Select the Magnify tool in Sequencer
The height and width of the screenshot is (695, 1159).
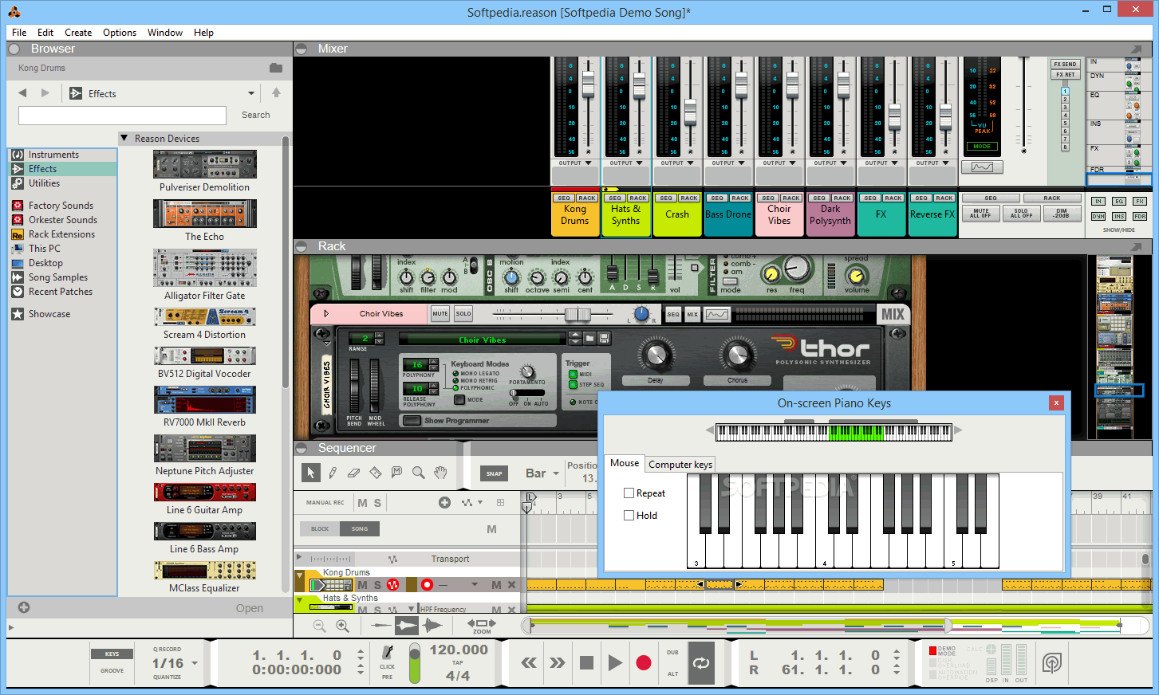[419, 473]
